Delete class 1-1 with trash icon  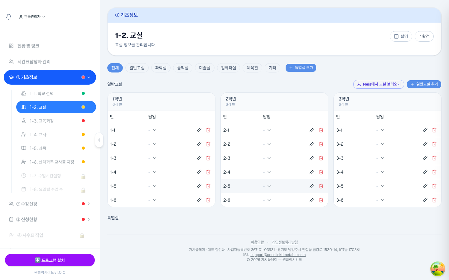(x=208, y=130)
